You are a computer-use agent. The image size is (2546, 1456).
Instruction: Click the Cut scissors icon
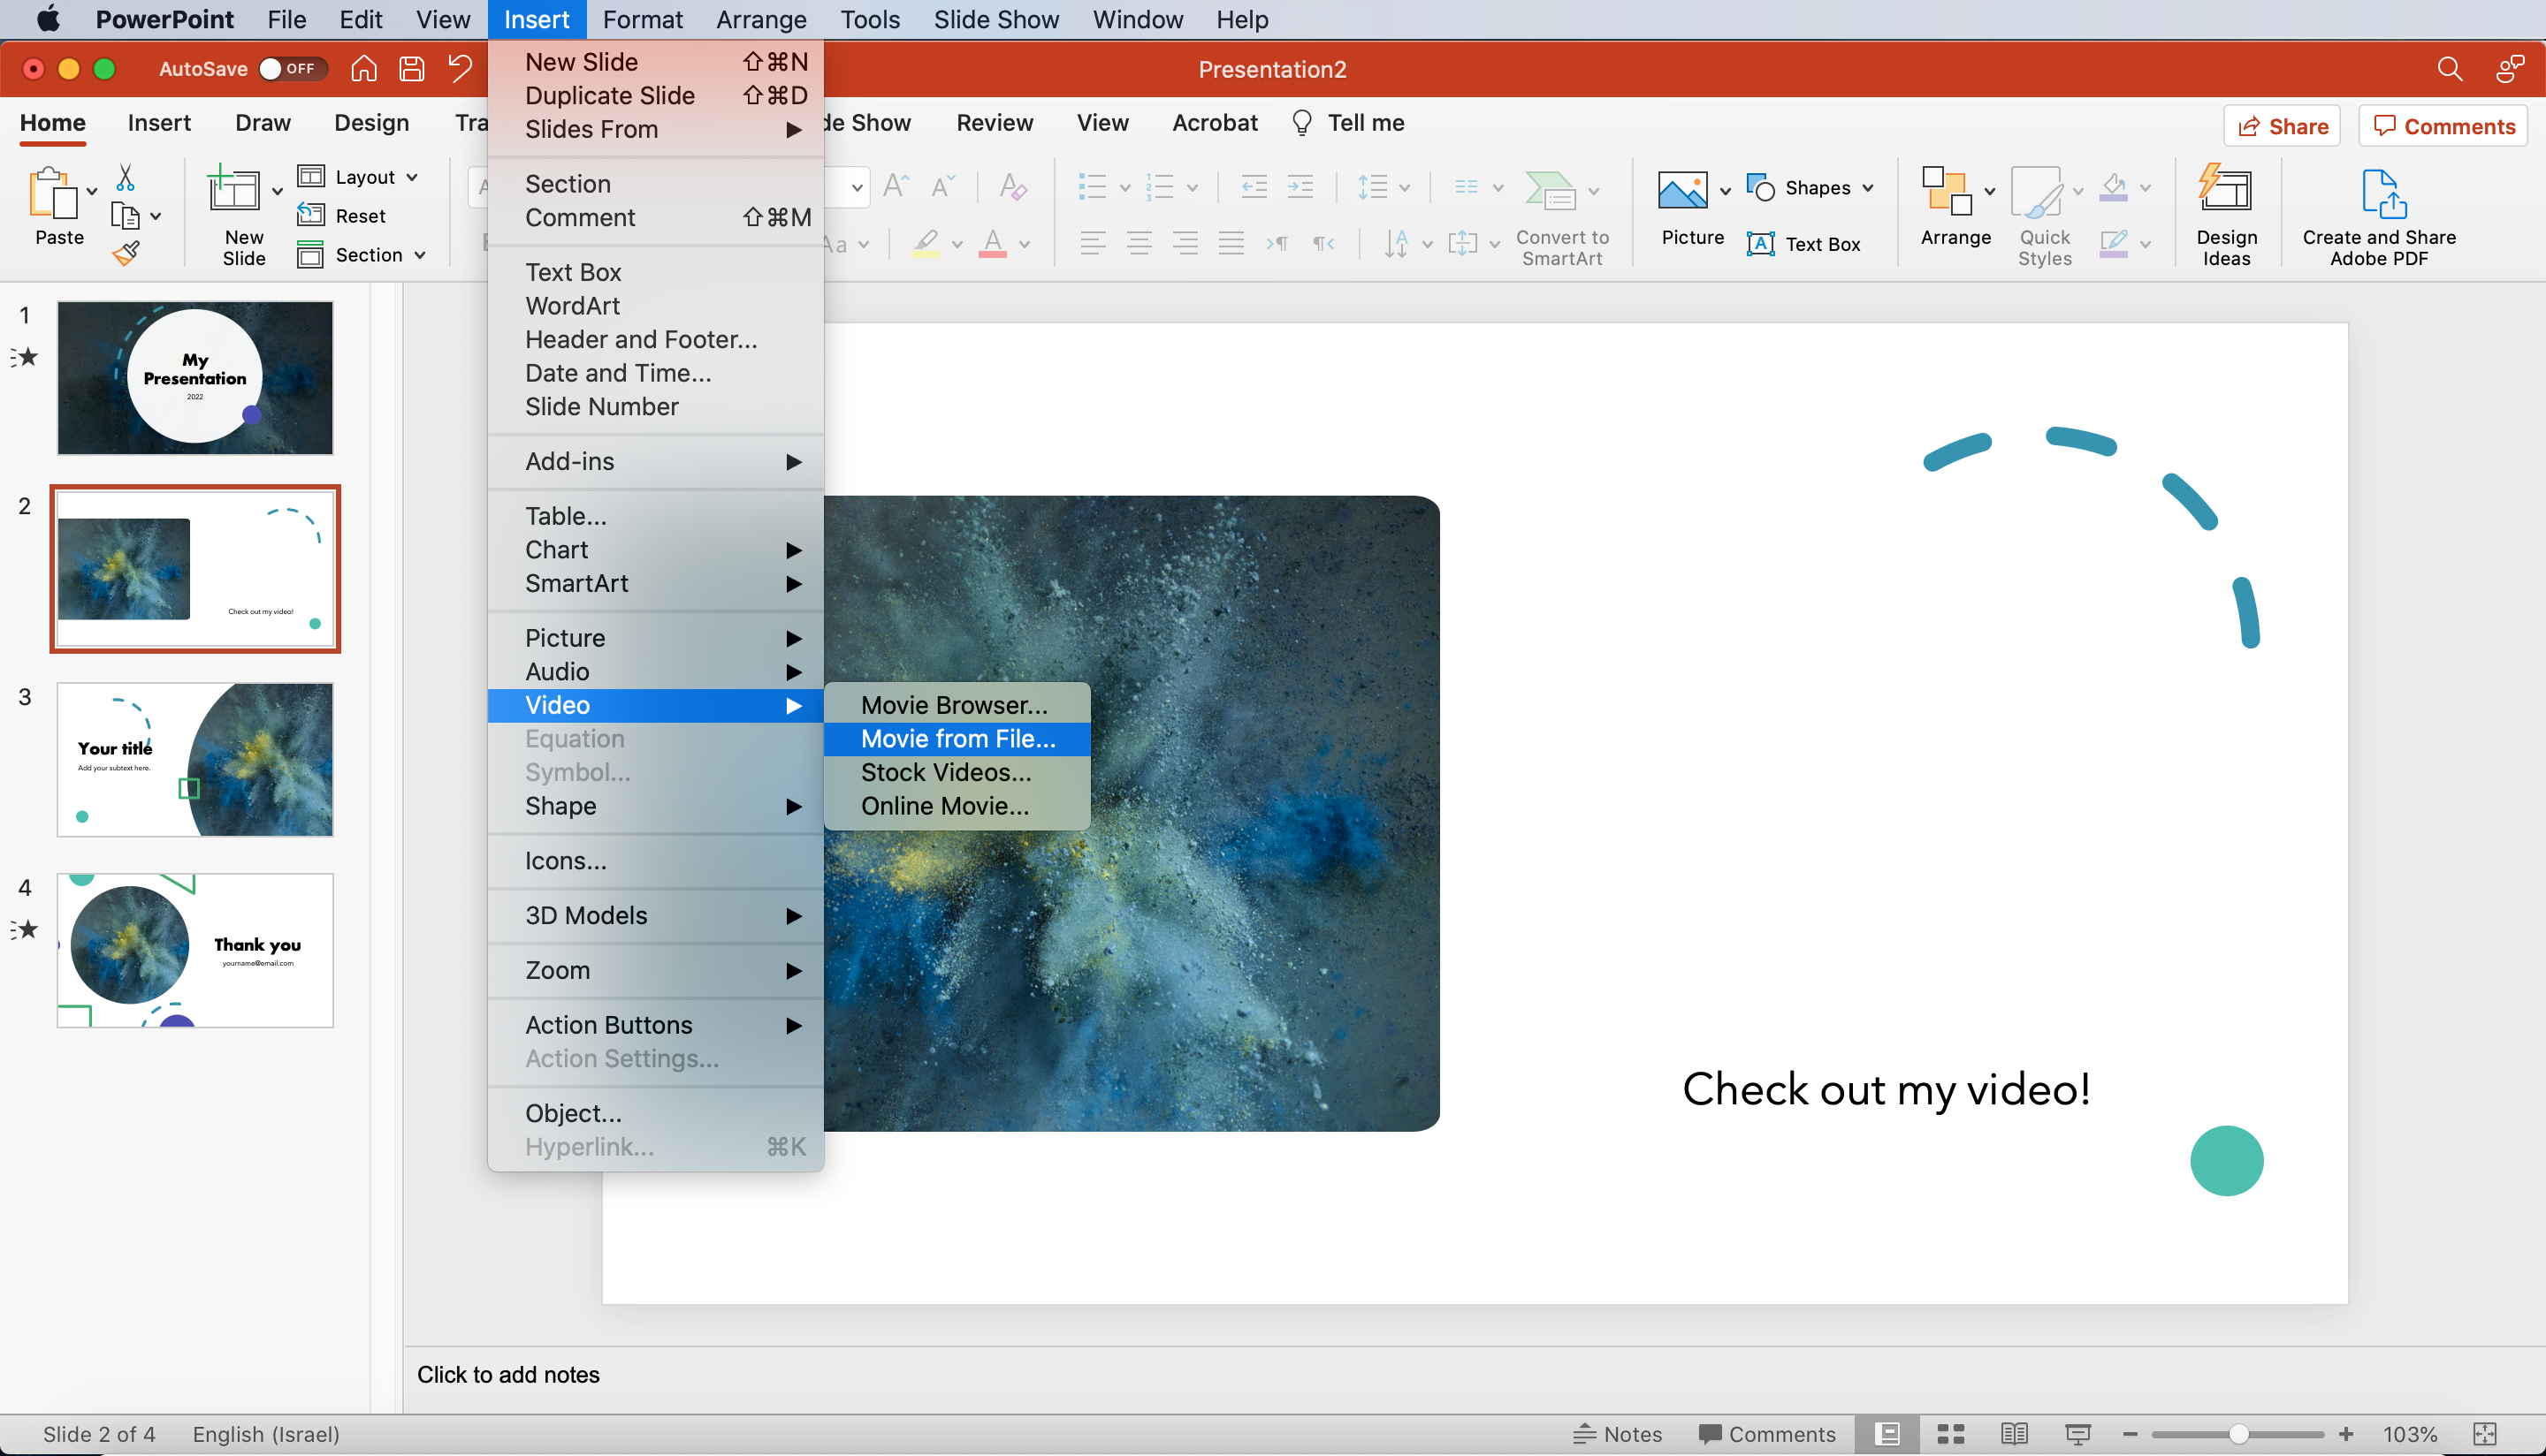pyautogui.click(x=125, y=178)
